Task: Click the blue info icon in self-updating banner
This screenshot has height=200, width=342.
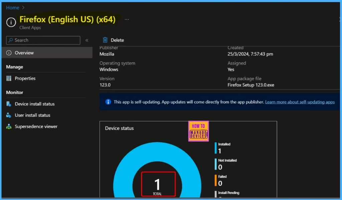Action: tap(108, 102)
